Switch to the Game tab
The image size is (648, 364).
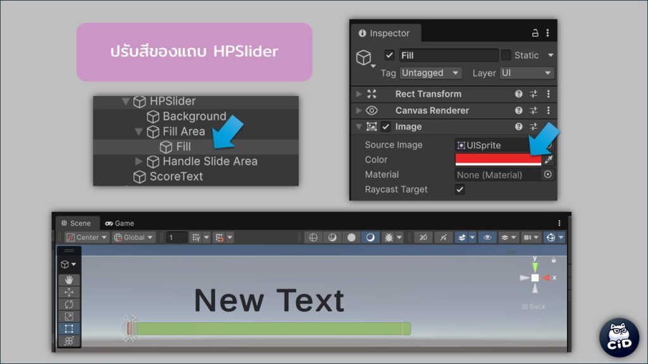[x=120, y=223]
